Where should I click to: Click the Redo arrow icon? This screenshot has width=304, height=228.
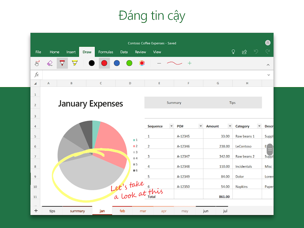(x=267, y=52)
